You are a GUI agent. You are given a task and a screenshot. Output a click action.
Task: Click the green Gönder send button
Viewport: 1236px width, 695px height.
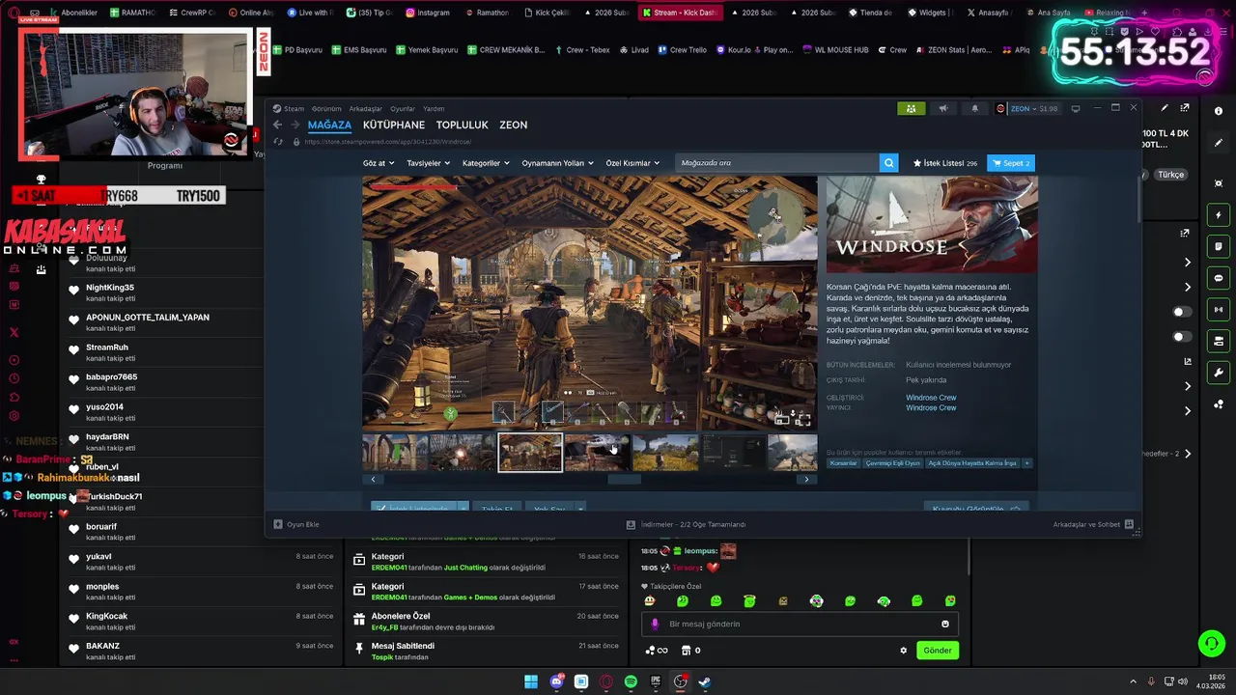click(938, 651)
